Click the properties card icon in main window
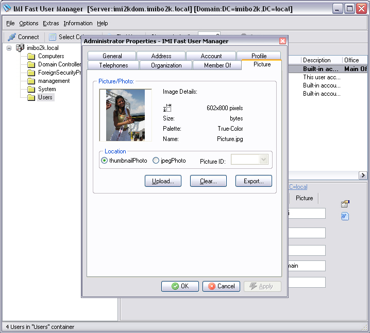This screenshot has width=370, height=333. pos(345,204)
